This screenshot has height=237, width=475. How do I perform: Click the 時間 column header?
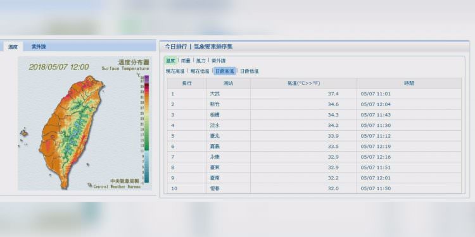coord(409,83)
